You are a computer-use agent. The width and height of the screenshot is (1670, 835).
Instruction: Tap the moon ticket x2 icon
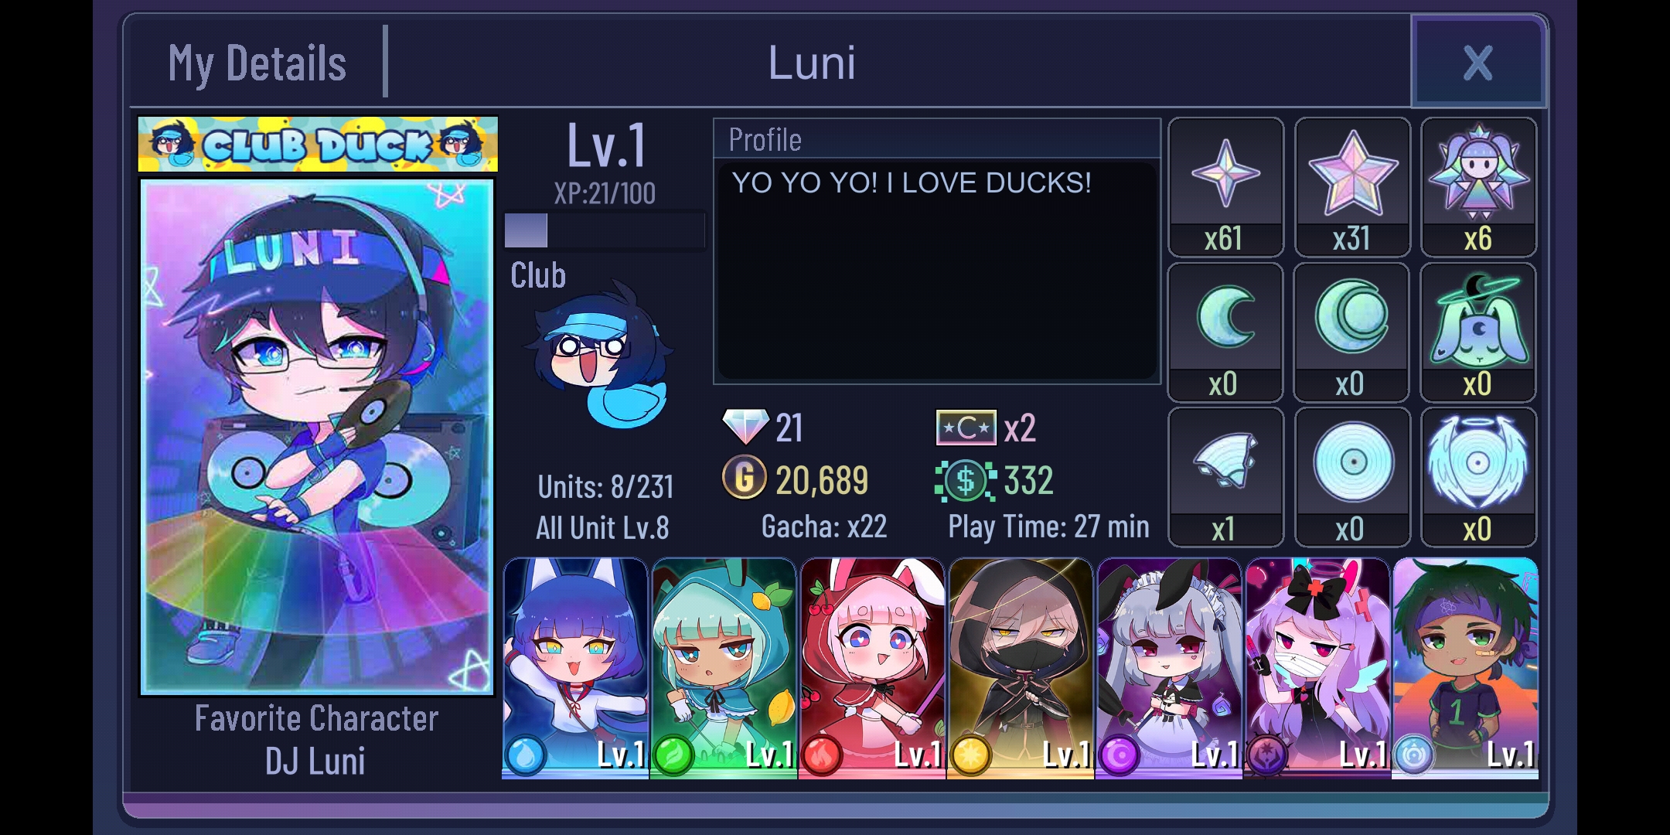click(x=966, y=428)
